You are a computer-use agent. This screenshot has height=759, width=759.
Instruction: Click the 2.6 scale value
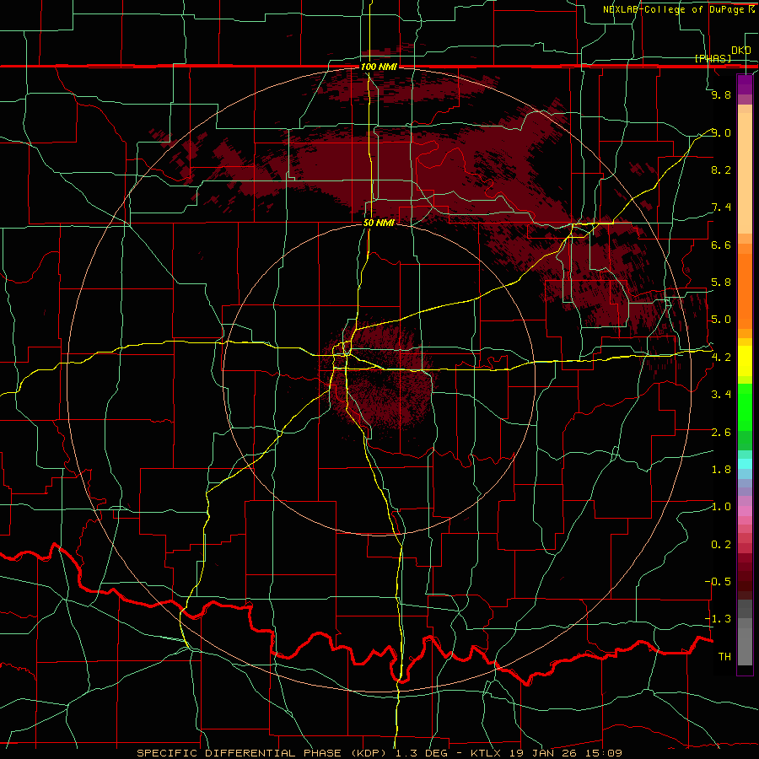(721, 433)
